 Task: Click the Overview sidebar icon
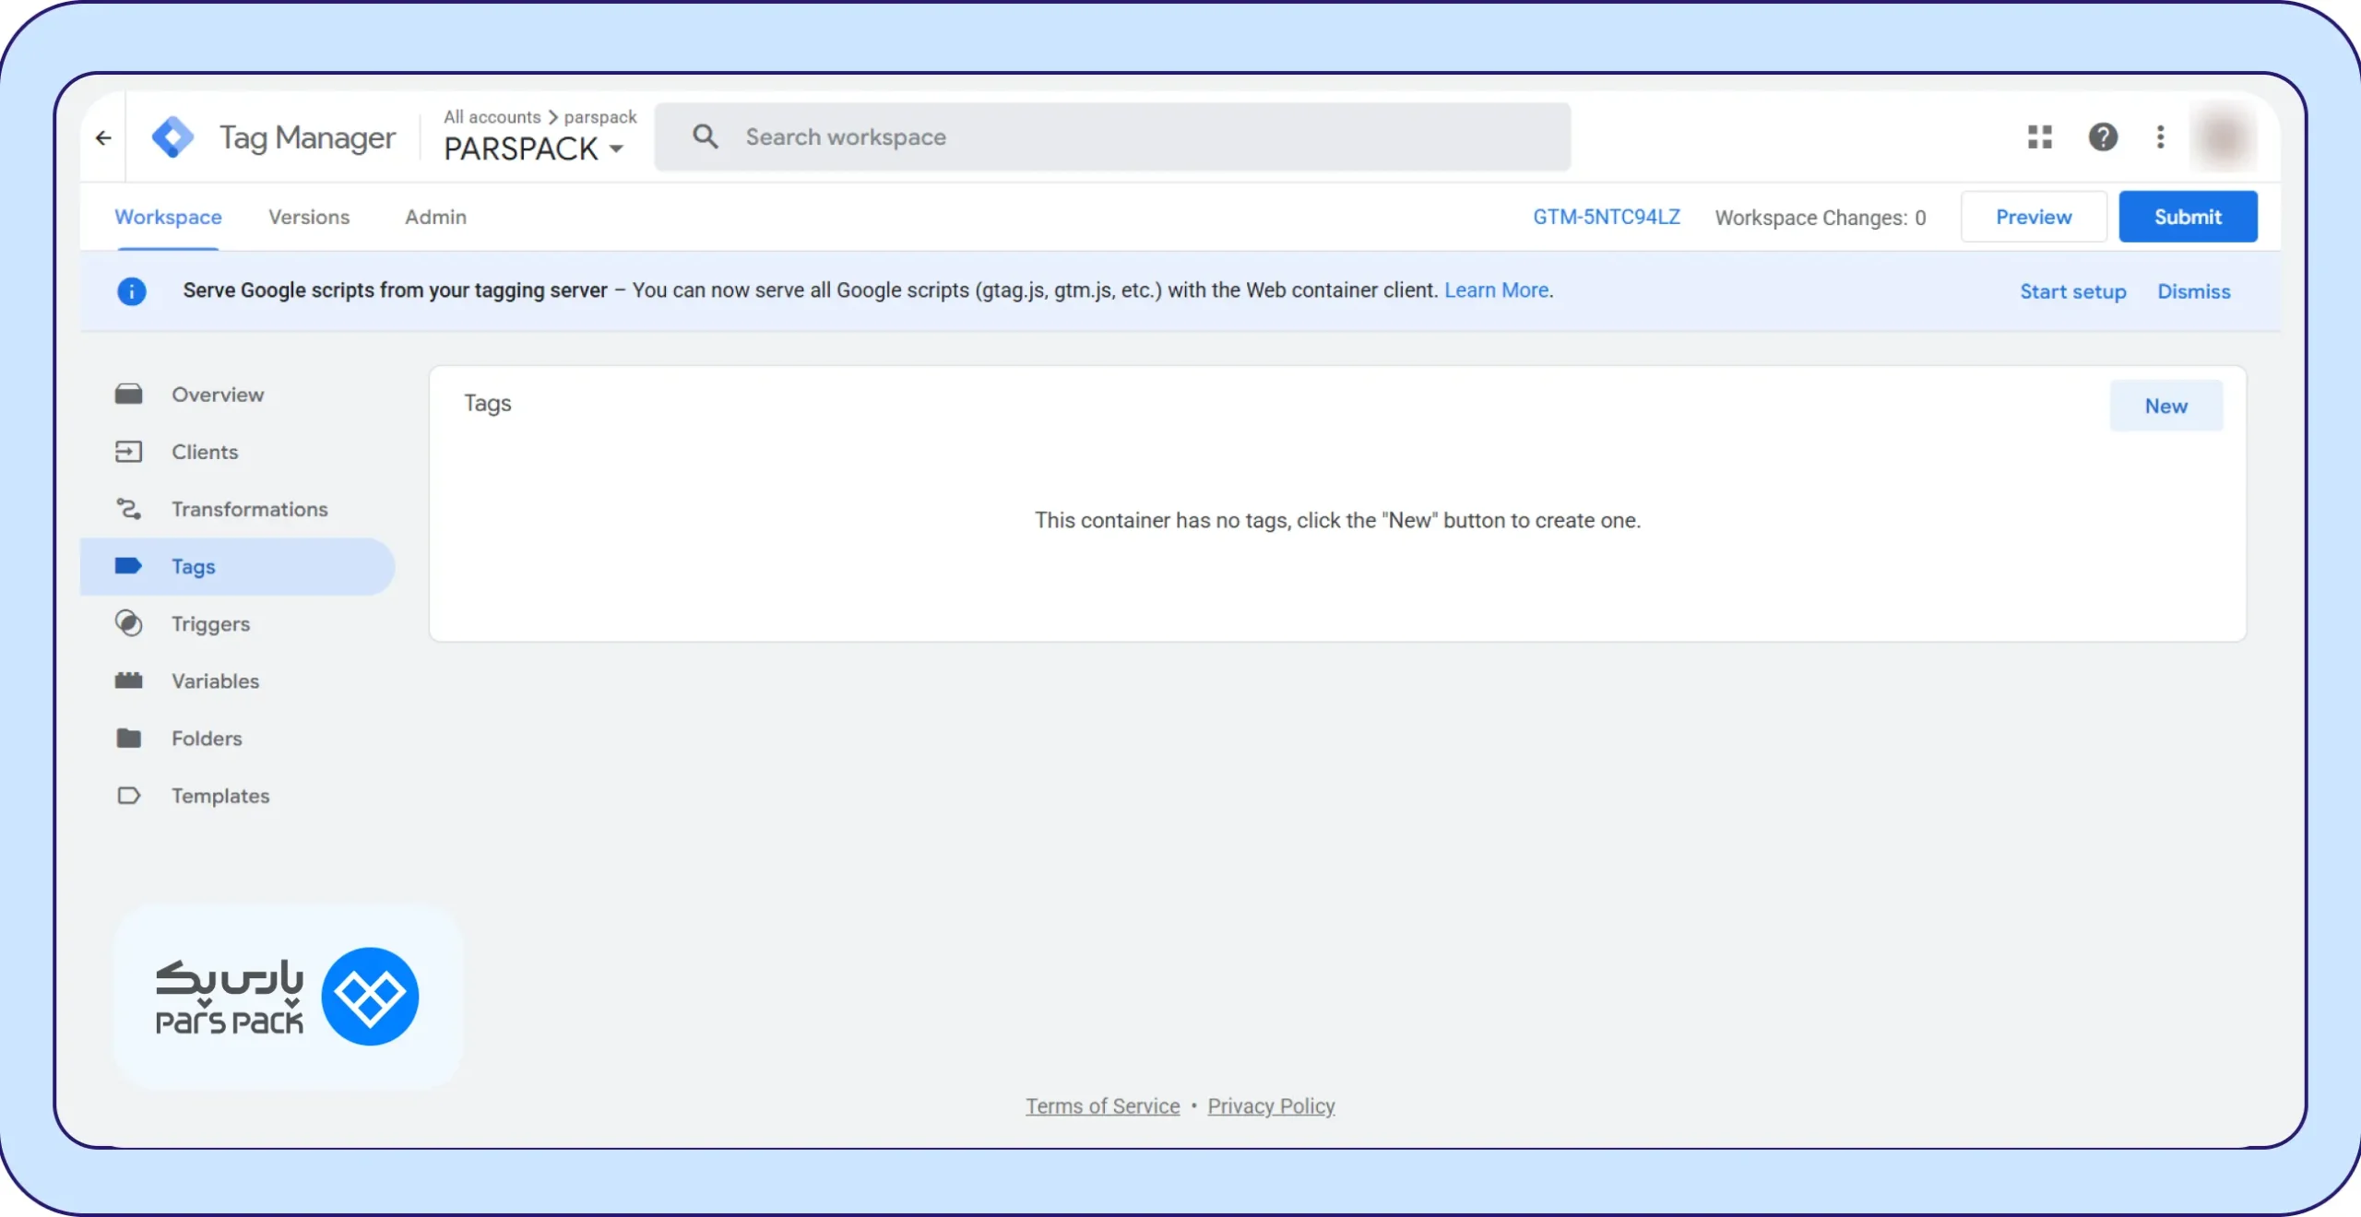[128, 395]
